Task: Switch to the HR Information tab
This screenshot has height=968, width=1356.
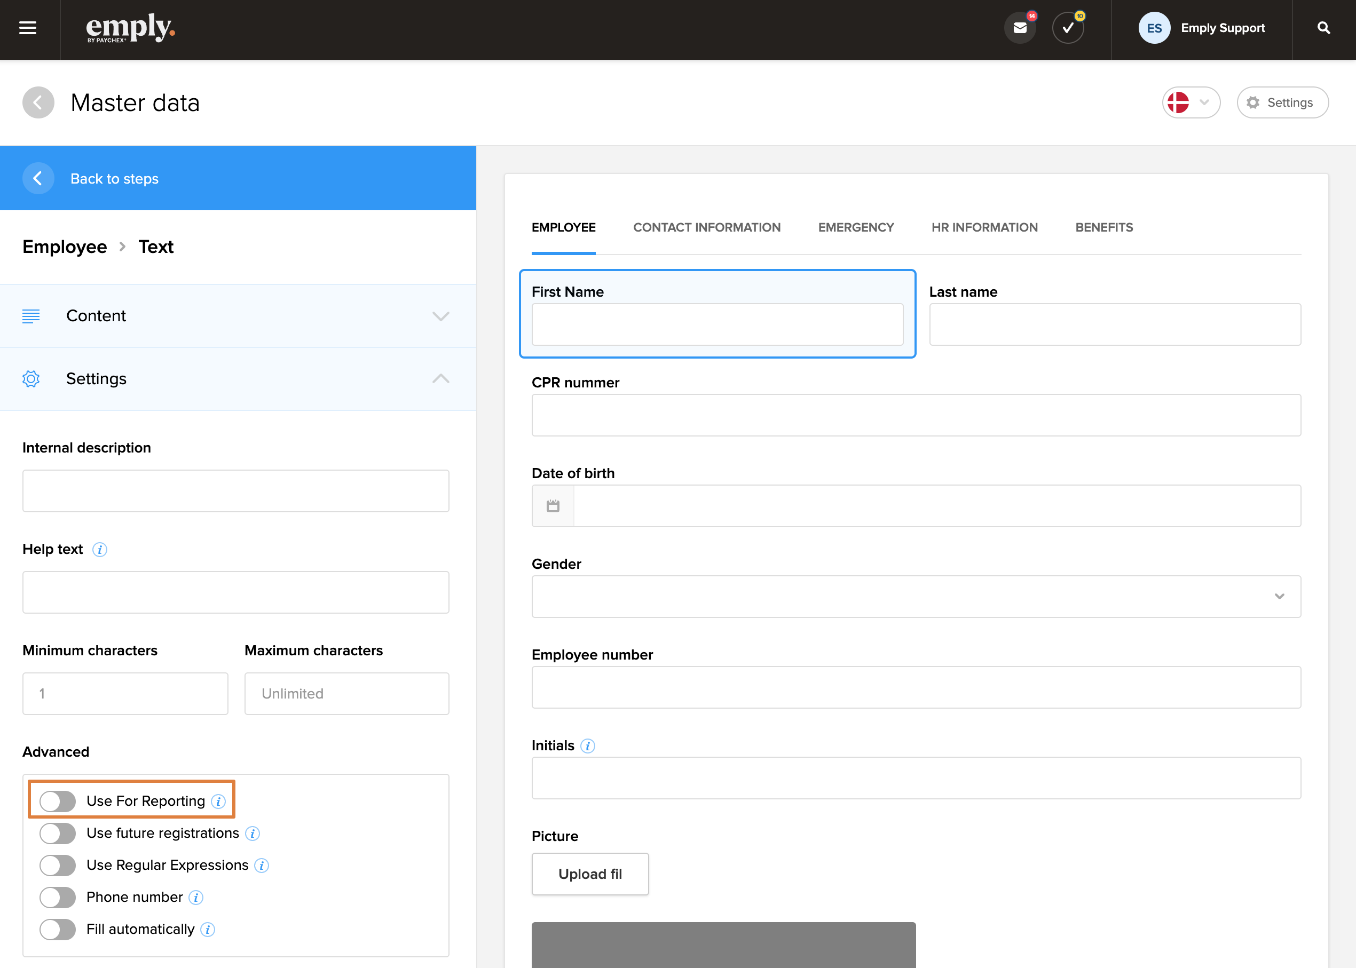Action: click(984, 227)
